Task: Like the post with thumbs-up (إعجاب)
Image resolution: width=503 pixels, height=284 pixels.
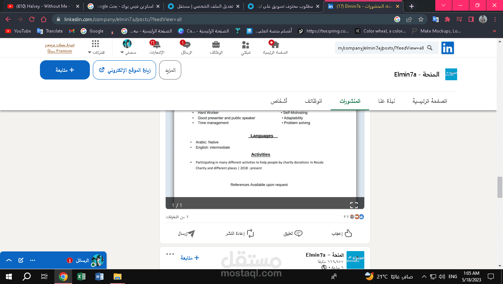Action: coord(342,233)
